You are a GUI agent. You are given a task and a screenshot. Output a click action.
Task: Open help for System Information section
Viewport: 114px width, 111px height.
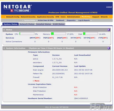tap(109, 48)
